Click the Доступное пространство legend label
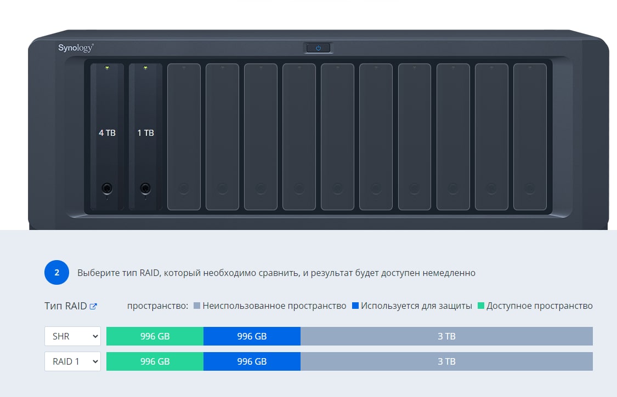The height and width of the screenshot is (397, 617). (540, 306)
